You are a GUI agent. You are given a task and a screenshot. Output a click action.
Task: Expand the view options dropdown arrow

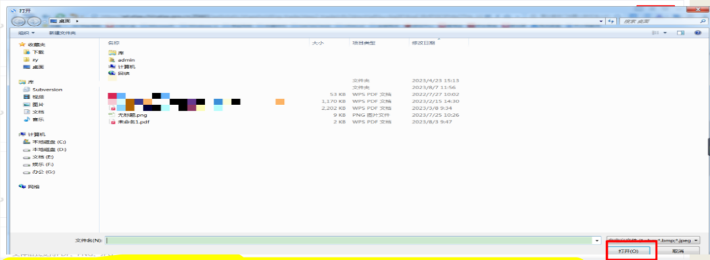665,33
